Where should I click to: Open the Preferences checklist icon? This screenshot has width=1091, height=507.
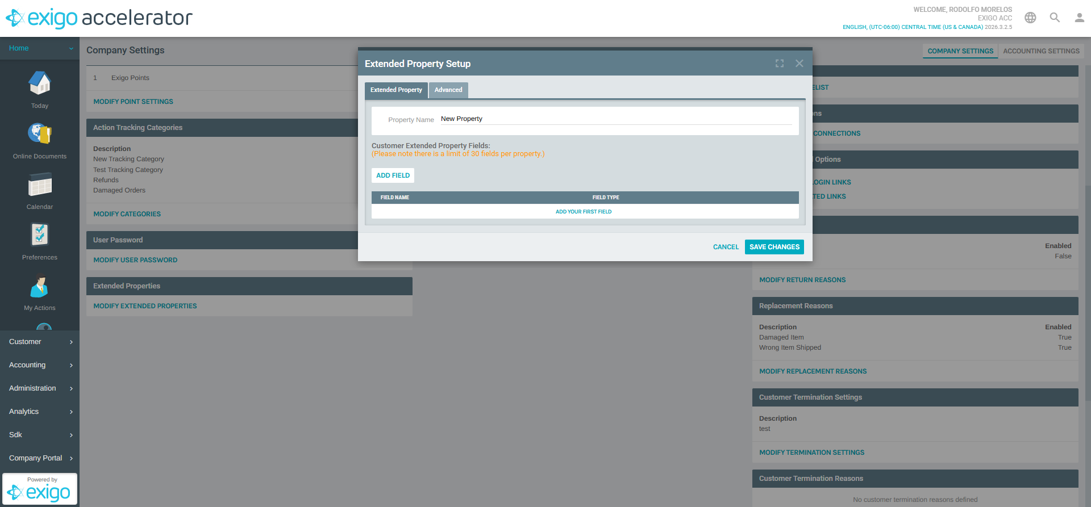point(40,234)
